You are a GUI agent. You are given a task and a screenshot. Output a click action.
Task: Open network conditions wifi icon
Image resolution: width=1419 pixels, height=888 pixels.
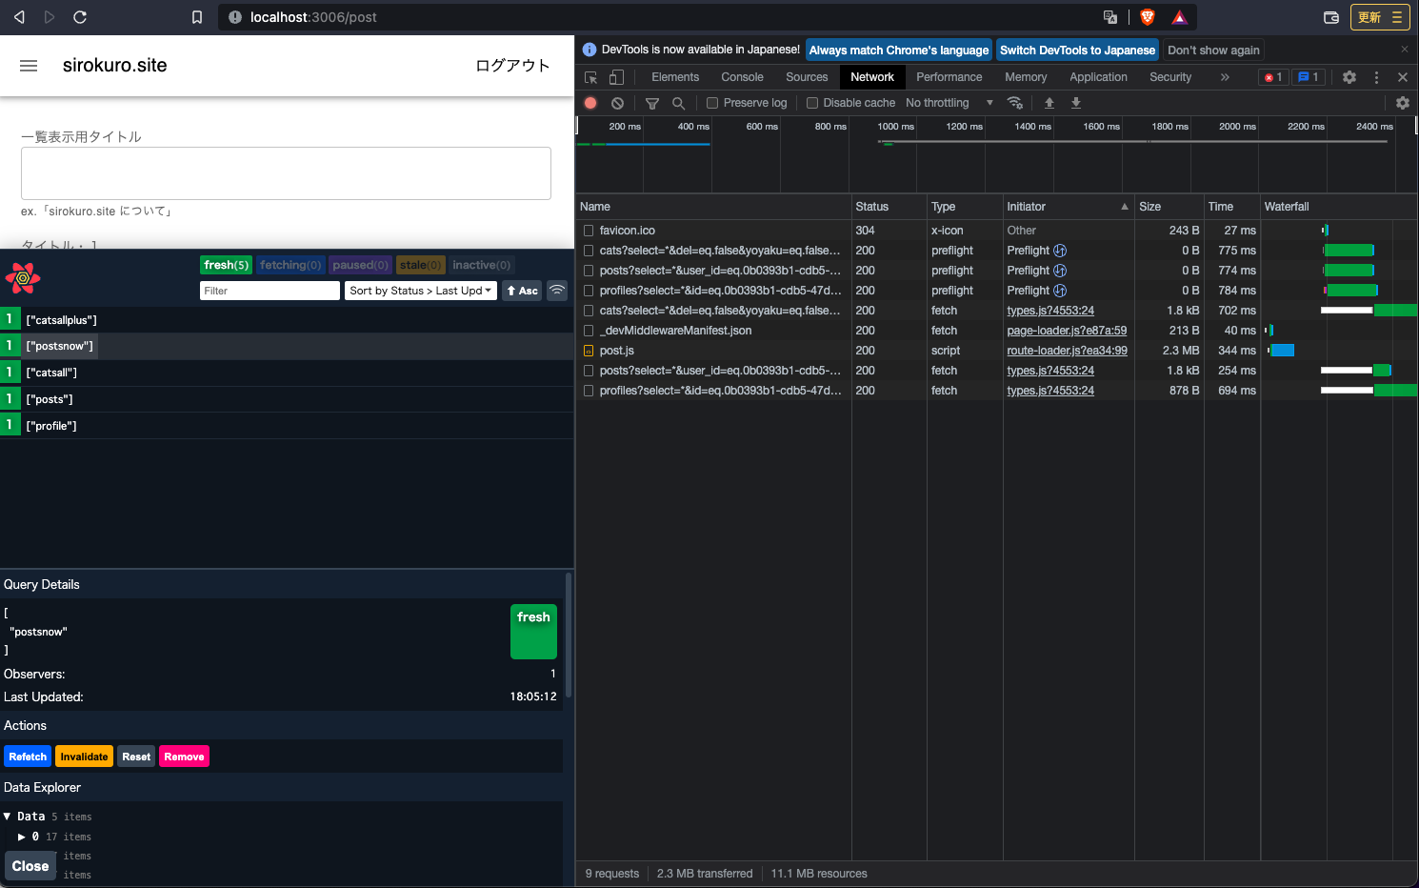[1015, 103]
